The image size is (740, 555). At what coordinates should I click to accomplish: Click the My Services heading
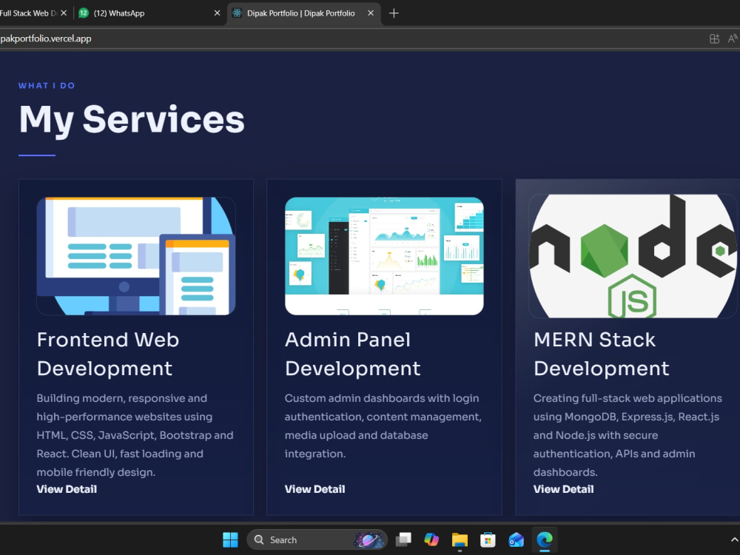click(x=132, y=119)
